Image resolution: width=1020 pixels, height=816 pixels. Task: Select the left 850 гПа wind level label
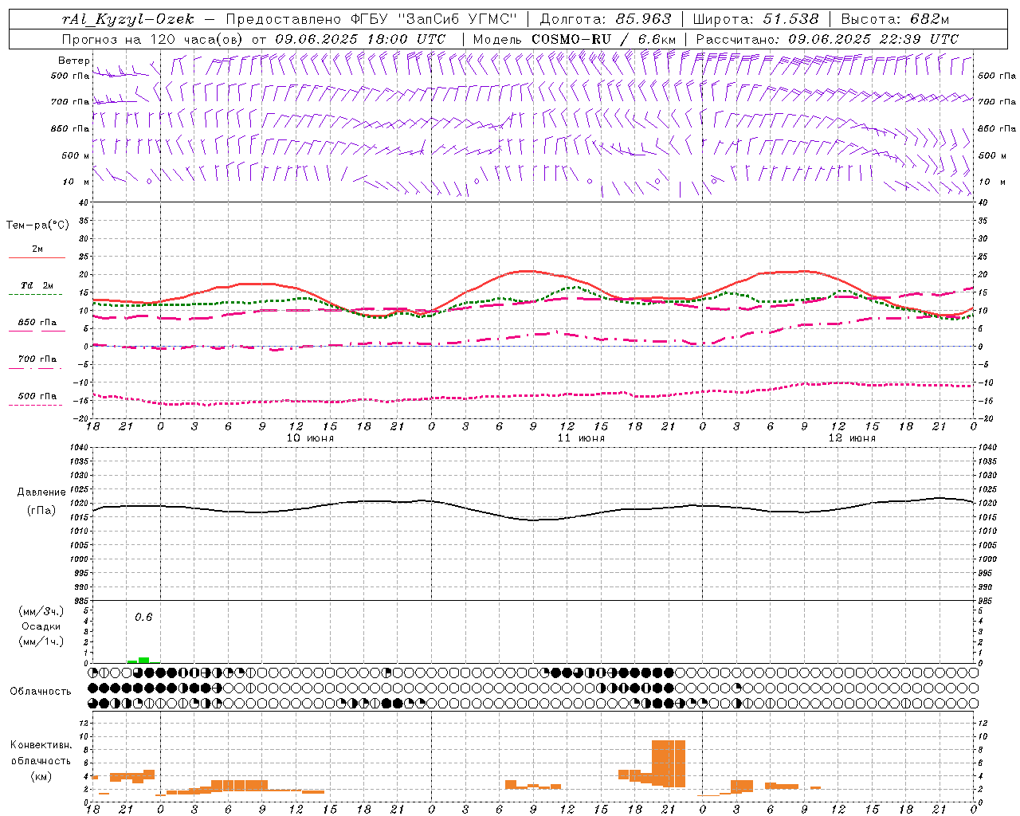click(x=70, y=128)
